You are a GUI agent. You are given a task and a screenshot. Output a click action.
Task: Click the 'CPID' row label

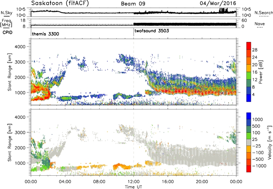pyautogui.click(x=8, y=32)
